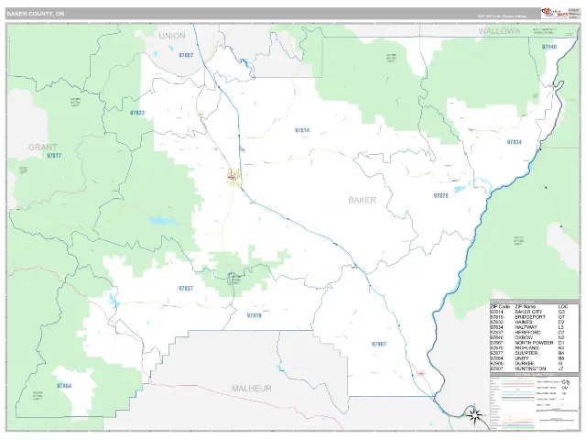The height and width of the screenshot is (440, 586).
Task: Select the GRANT county label
Action: [x=43, y=147]
